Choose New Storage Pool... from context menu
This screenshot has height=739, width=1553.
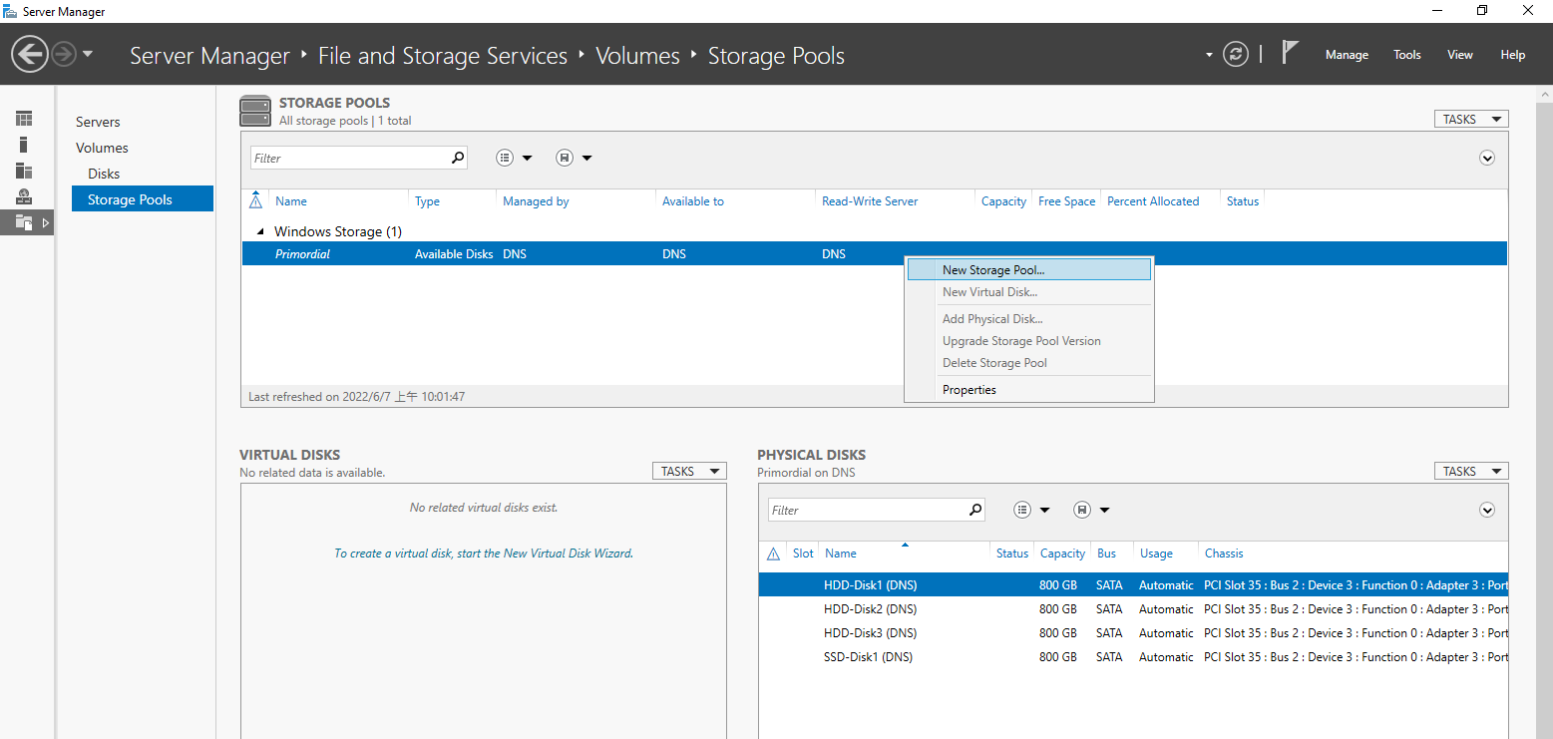tap(1028, 270)
